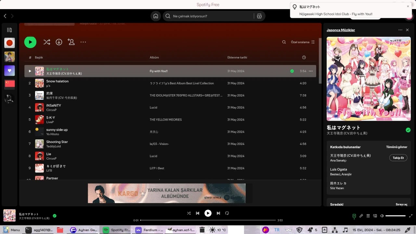Open the Japan flag playlist in sidebar
The height and width of the screenshot is (234, 416).
pos(9,43)
